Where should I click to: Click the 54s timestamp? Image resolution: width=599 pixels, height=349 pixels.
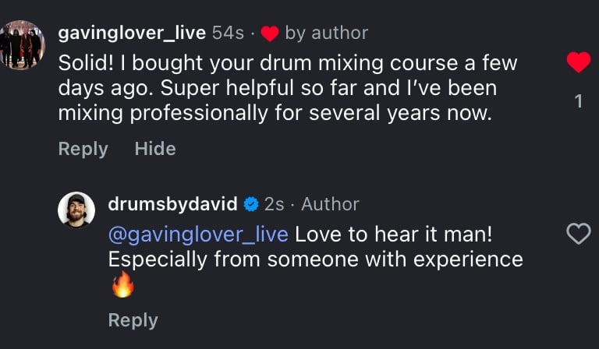point(228,33)
